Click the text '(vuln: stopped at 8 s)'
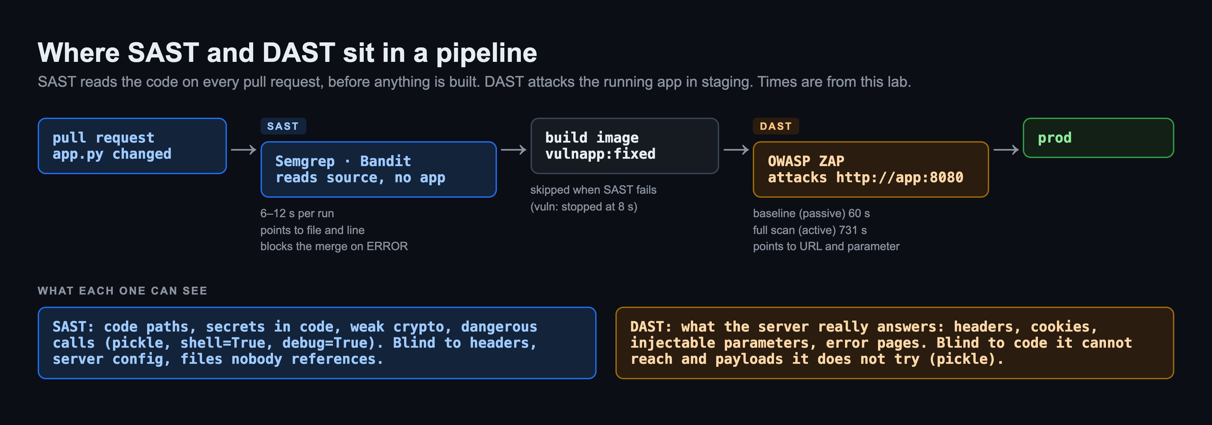1212x425 pixels. point(584,207)
